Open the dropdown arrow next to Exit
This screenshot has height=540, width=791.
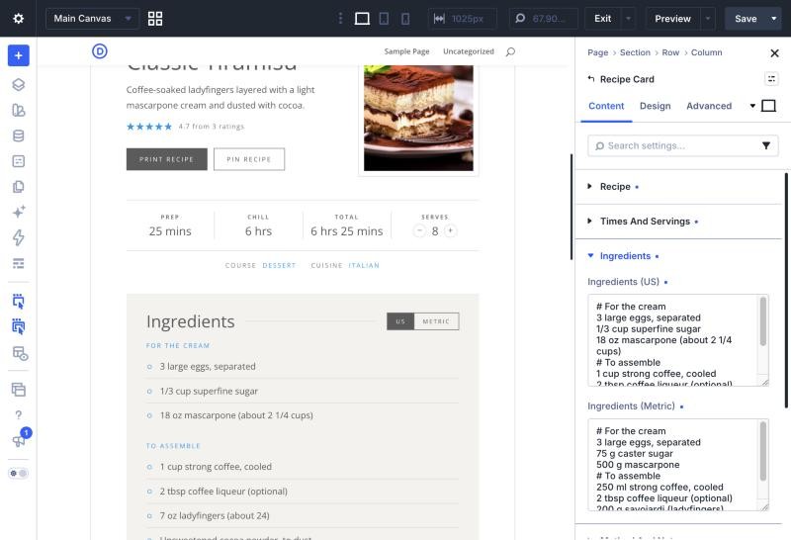coord(628,19)
